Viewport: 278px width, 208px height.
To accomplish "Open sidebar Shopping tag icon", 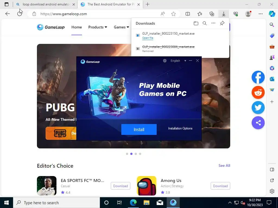I will click(x=272, y=35).
